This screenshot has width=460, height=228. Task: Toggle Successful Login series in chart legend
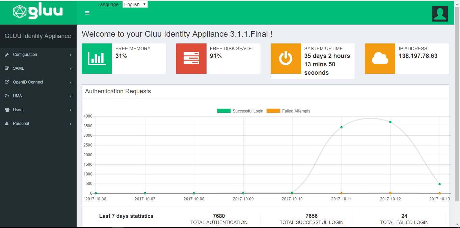(240, 111)
